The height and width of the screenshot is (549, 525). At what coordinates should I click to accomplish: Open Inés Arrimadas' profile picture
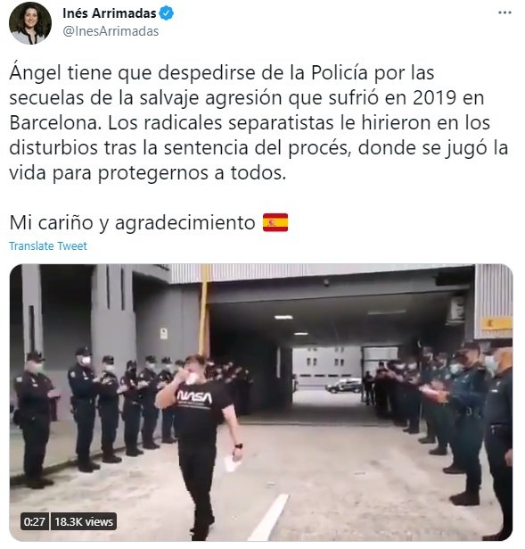(x=30, y=23)
